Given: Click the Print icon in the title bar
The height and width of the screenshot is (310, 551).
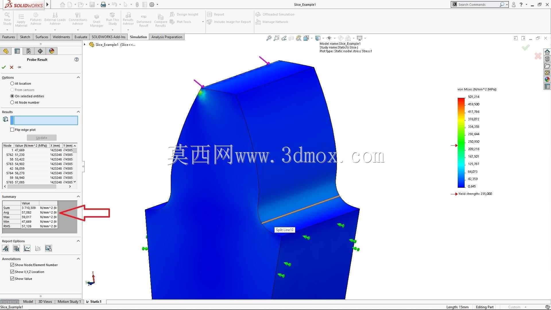Looking at the screenshot, I should coord(103,5).
